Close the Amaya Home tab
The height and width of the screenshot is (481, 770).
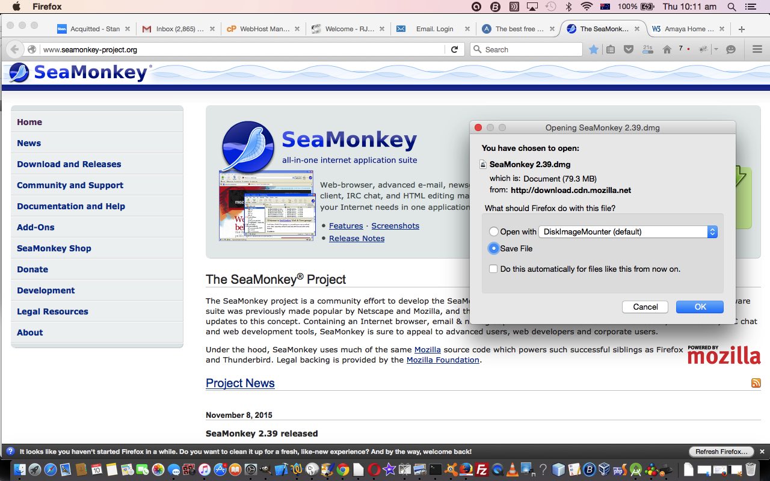point(723,29)
